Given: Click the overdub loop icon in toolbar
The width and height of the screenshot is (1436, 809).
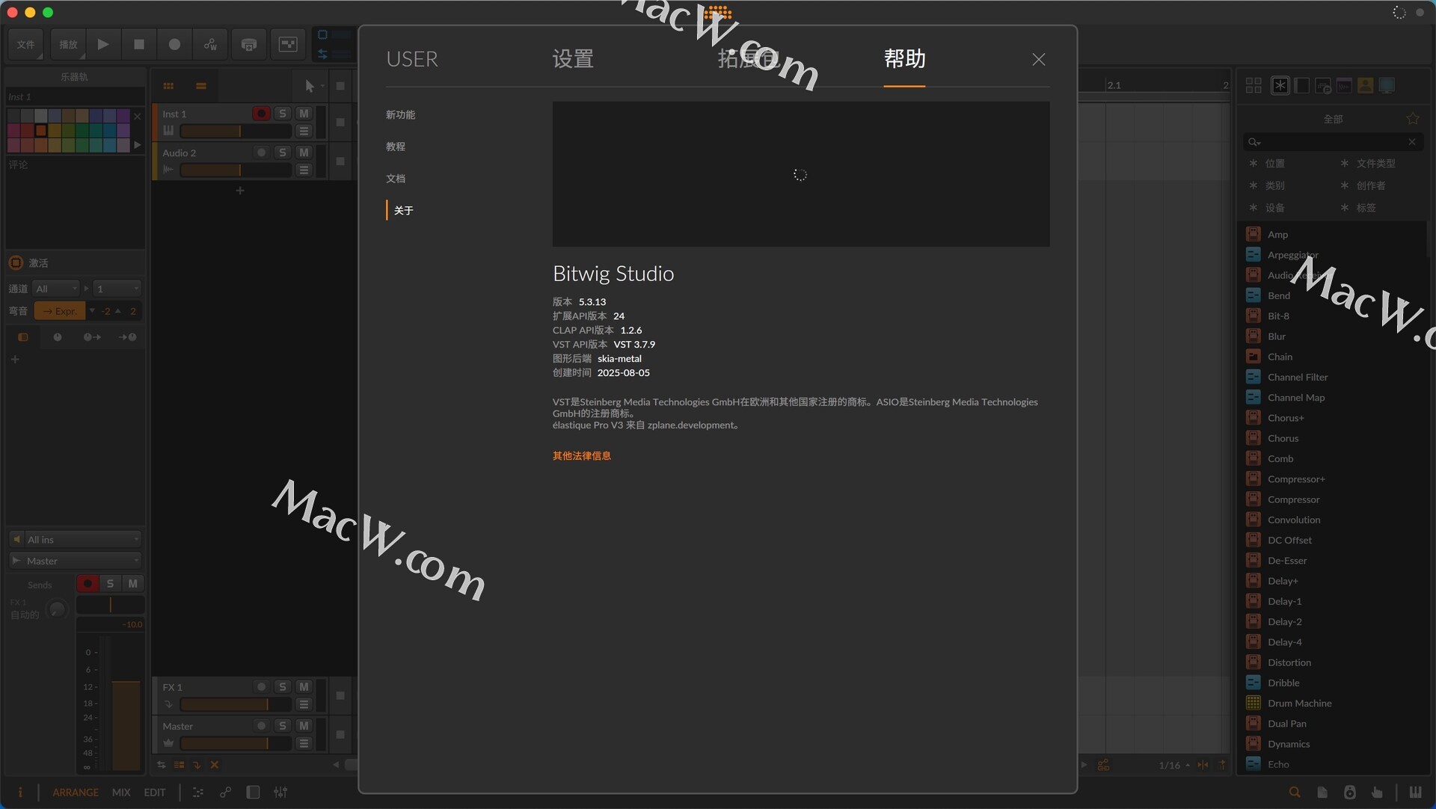Looking at the screenshot, I should pyautogui.click(x=249, y=44).
